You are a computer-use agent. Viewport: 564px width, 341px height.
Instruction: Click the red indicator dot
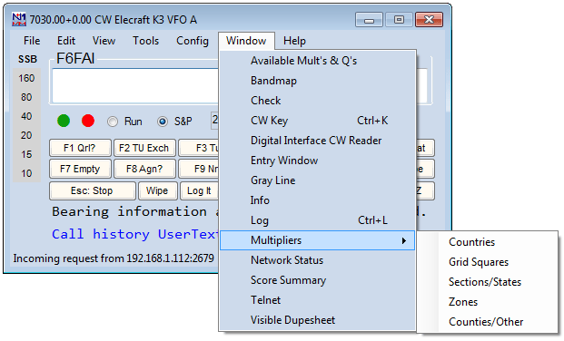[x=88, y=121]
